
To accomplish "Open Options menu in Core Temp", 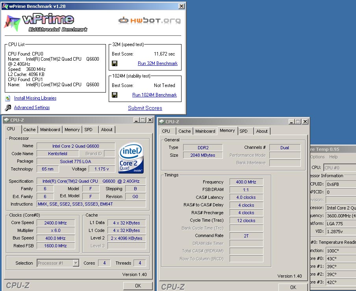I will (317, 157).
